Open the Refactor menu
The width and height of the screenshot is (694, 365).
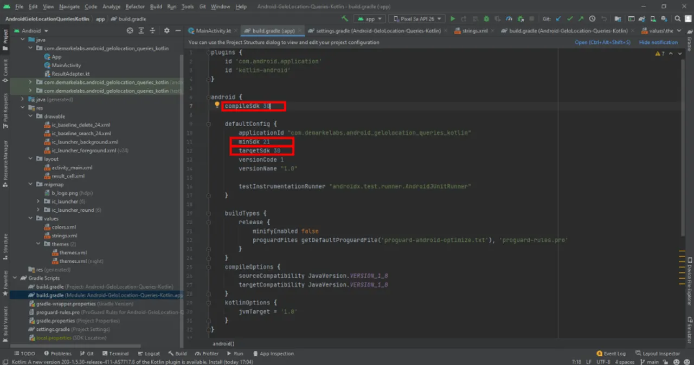point(135,6)
